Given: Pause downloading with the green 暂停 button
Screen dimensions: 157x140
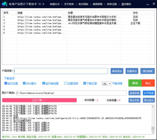Looking at the screenshot, I should point(135,83).
